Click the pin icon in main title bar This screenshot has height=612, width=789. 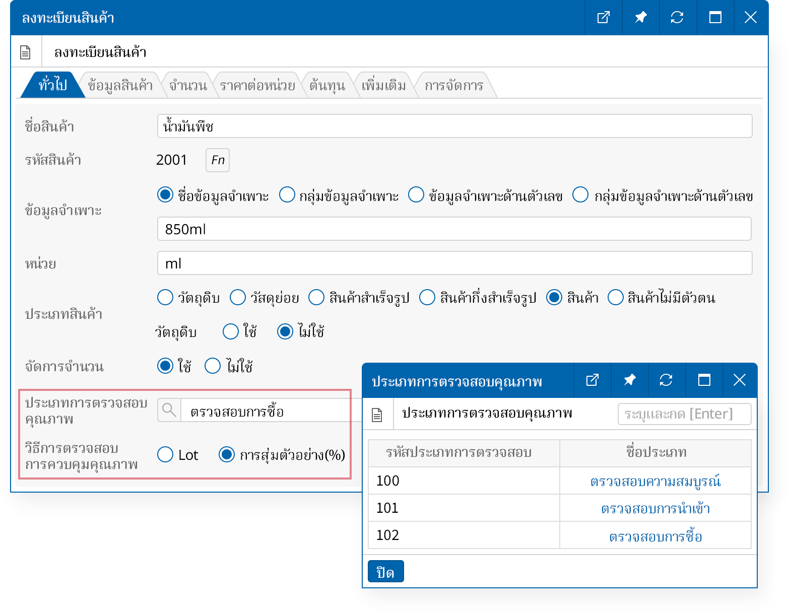(x=640, y=18)
